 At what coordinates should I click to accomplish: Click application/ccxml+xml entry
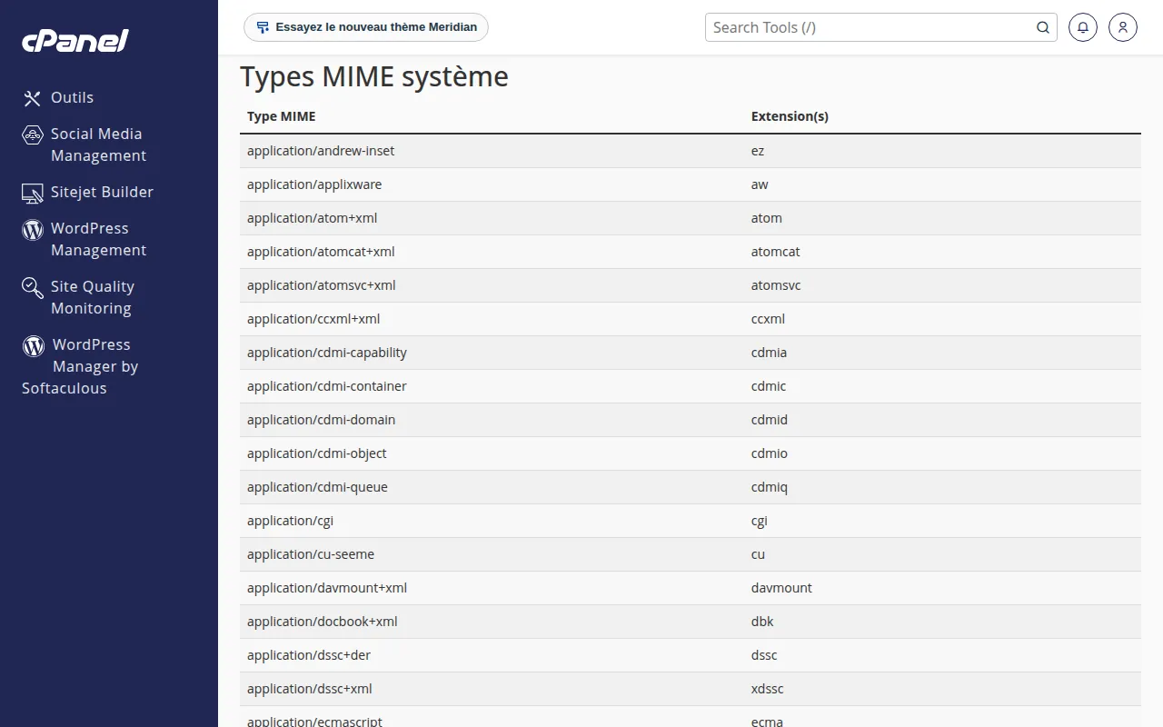click(x=313, y=319)
